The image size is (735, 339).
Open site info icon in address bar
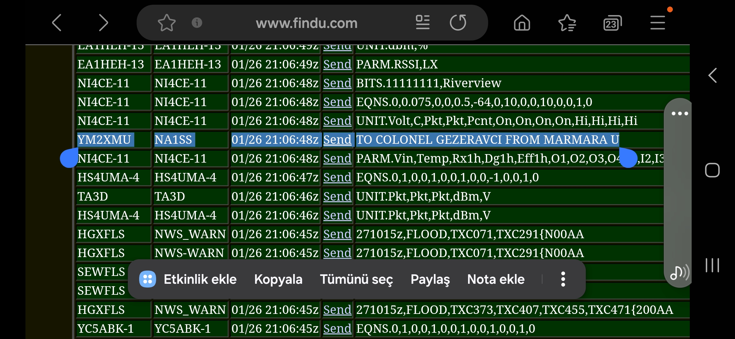point(197,23)
